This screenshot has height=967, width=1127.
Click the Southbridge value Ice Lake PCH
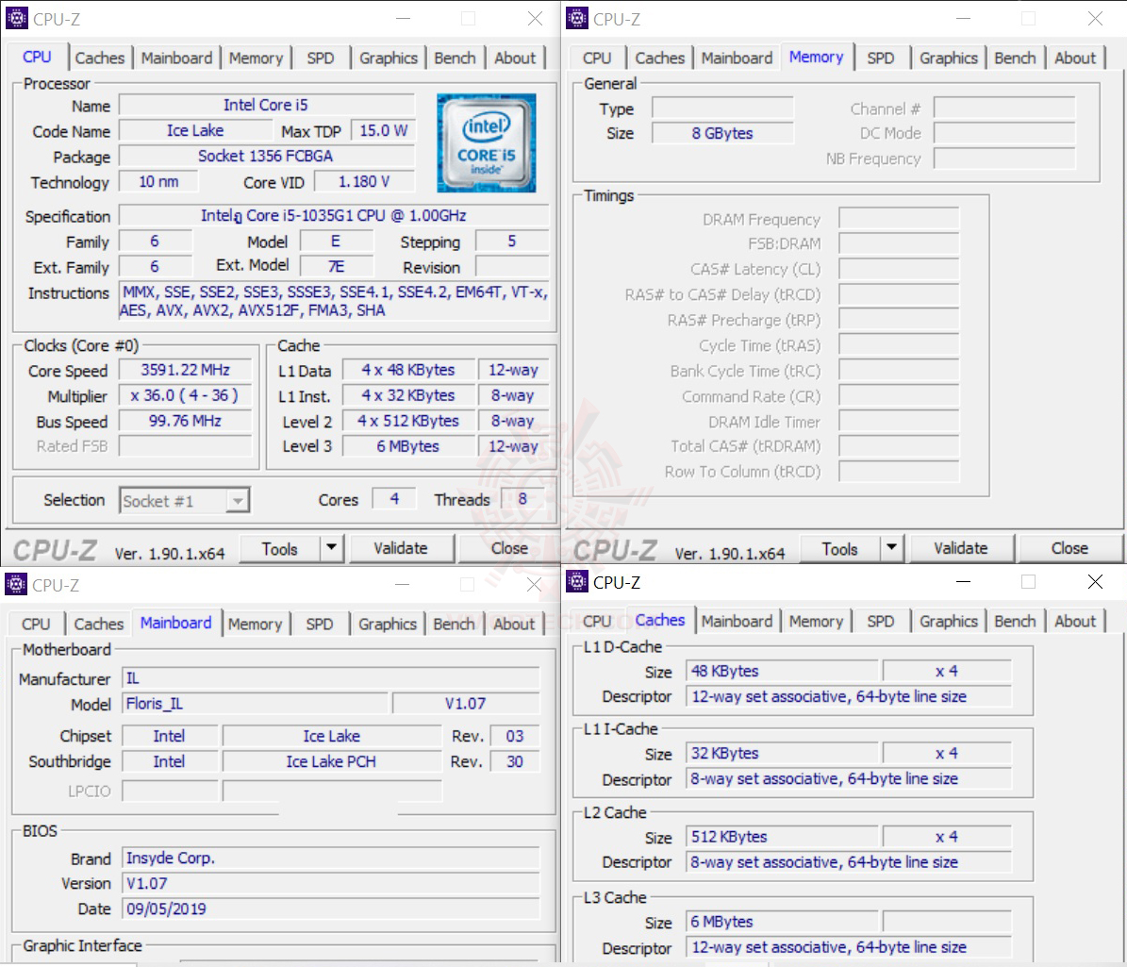[331, 761]
